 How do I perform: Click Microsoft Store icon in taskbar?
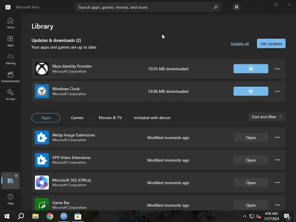[x=78, y=216]
